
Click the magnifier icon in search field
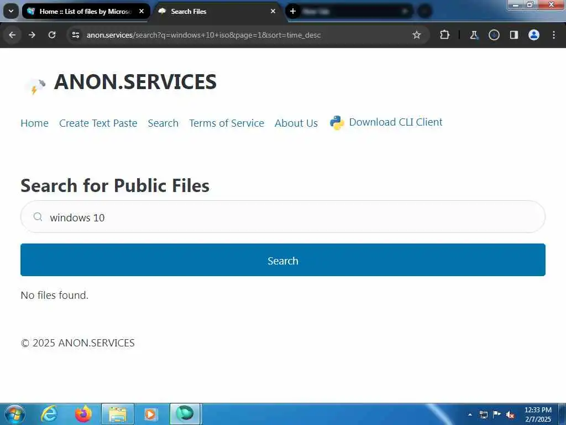(38, 217)
